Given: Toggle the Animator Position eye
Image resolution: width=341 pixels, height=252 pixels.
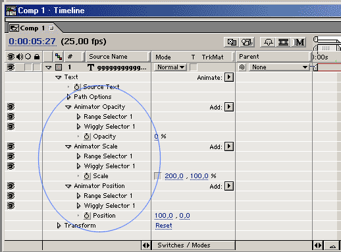Looking at the screenshot, I should pyautogui.click(x=11, y=186).
